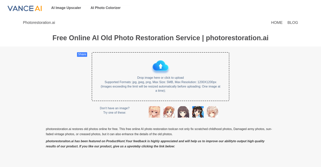Open the BLOG page
The width and height of the screenshot is (321, 167).
point(293,22)
